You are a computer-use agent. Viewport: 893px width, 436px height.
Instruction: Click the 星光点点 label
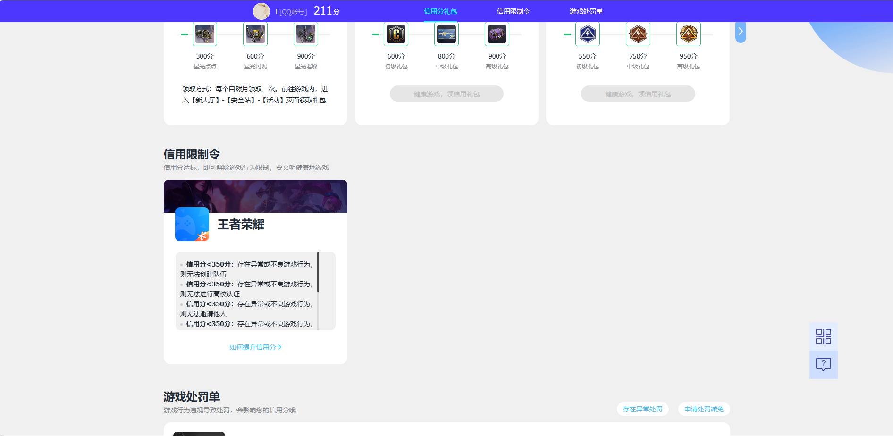[205, 67]
